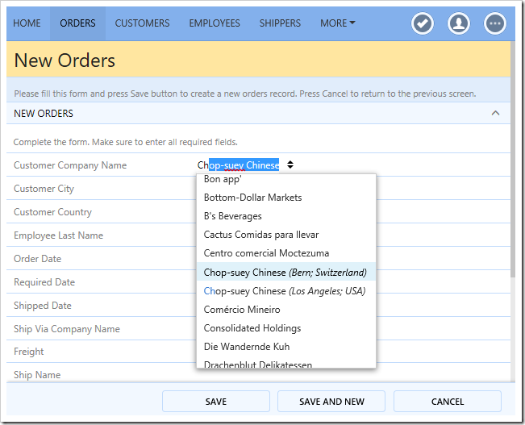Select Cactus Comidas para llevar

pyautogui.click(x=286, y=235)
